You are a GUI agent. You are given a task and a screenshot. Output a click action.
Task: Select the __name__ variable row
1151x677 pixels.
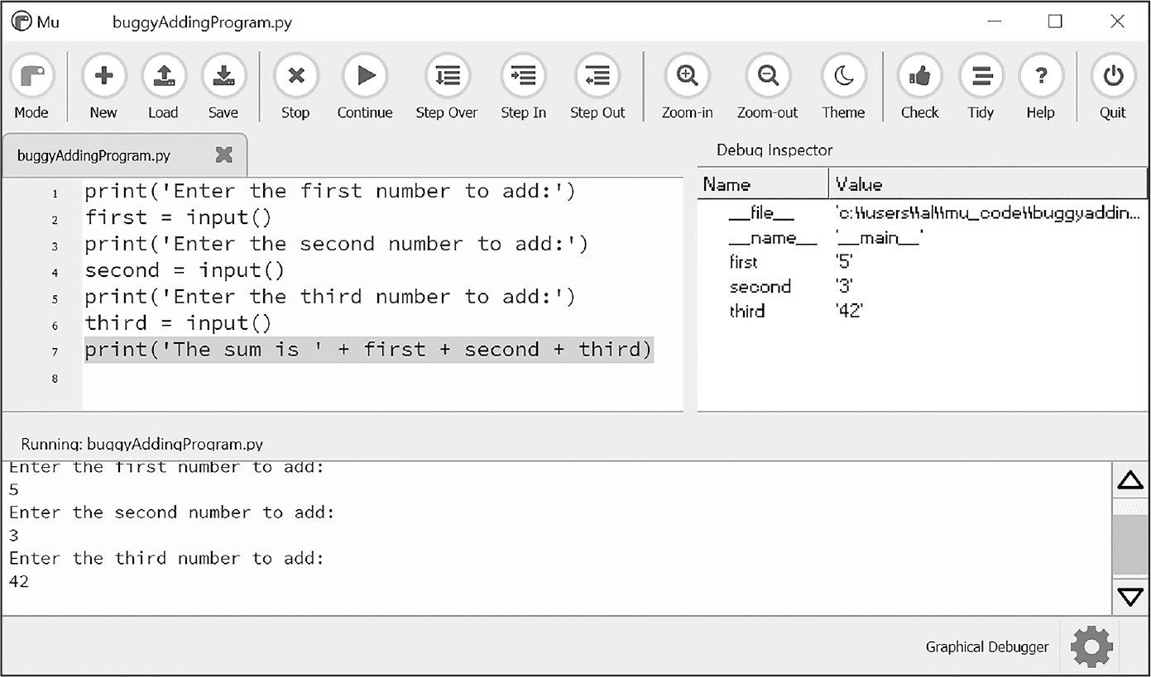pos(923,238)
